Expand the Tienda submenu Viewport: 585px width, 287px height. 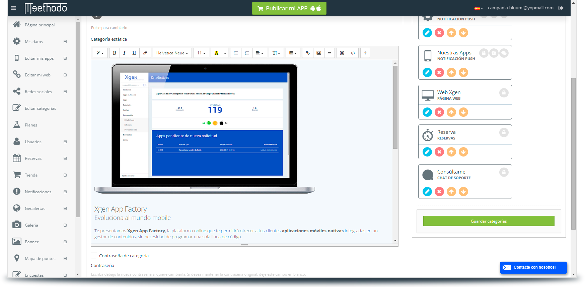[x=65, y=175]
